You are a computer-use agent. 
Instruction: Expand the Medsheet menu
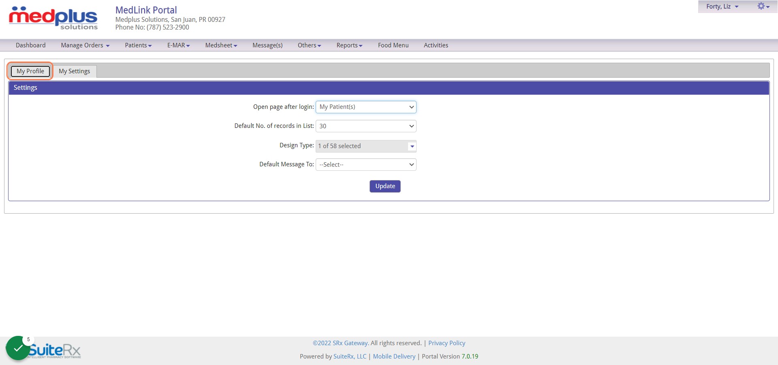click(221, 45)
